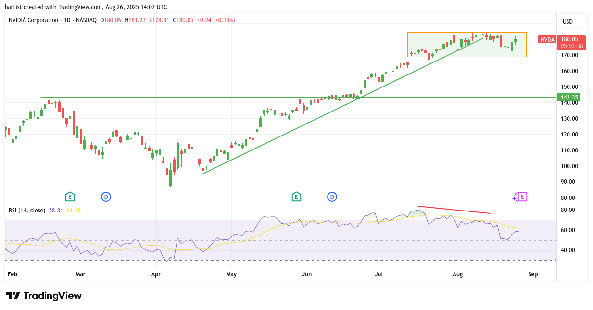This screenshot has width=593, height=310.
Task: Click the 150.00 price axis label
Action: point(570,87)
